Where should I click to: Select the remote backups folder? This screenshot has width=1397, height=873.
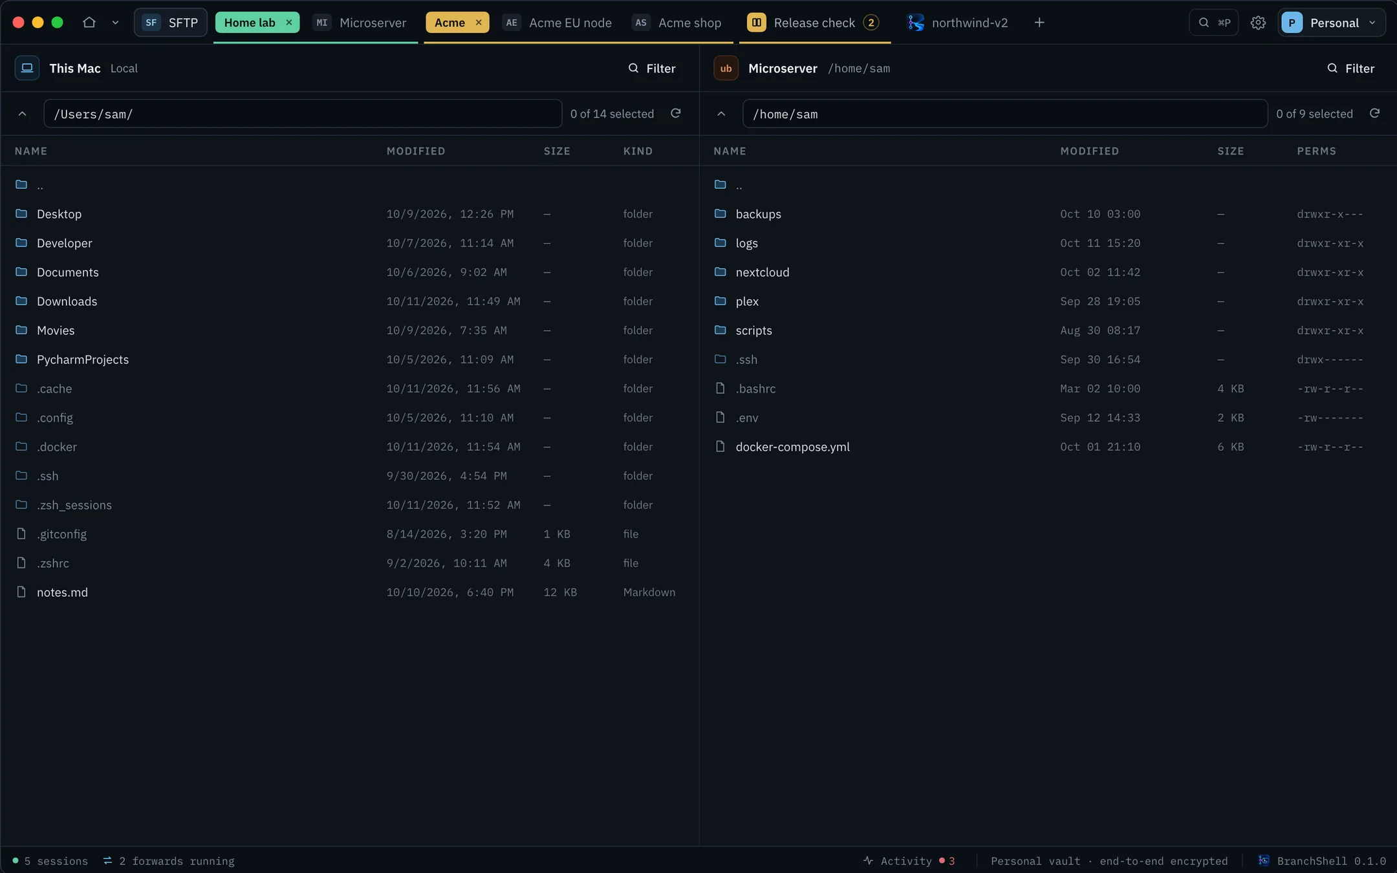point(1048,214)
